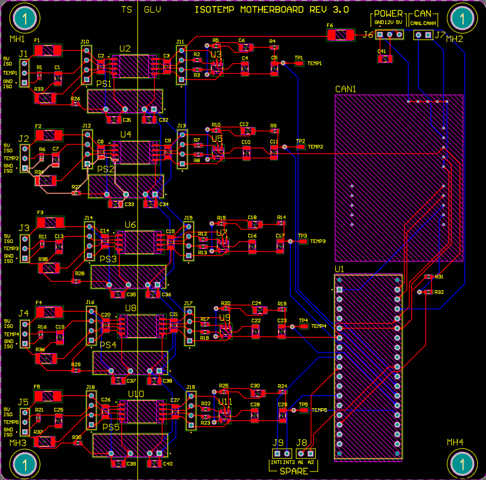
Task: Select fuse F4 footprint
Action: coord(49,312)
